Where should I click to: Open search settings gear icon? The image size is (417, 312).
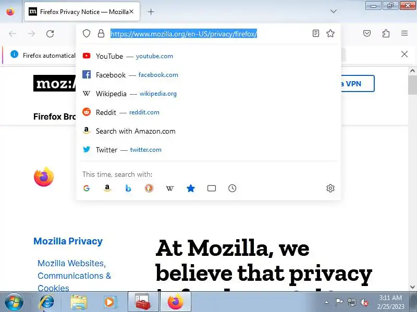330,188
